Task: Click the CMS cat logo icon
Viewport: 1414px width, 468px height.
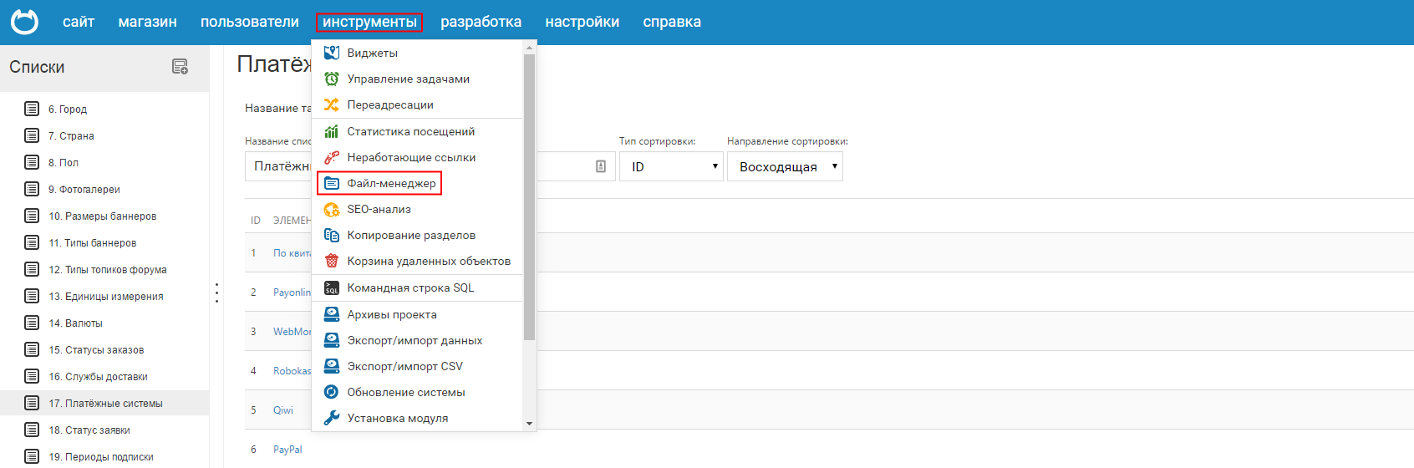Action: tap(24, 22)
